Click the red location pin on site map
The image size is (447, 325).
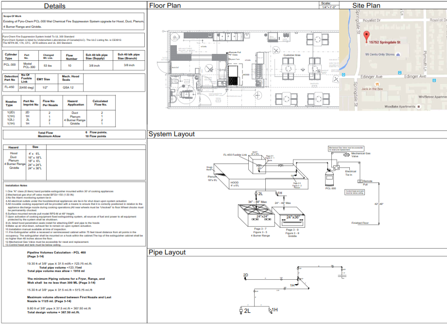click(366, 36)
